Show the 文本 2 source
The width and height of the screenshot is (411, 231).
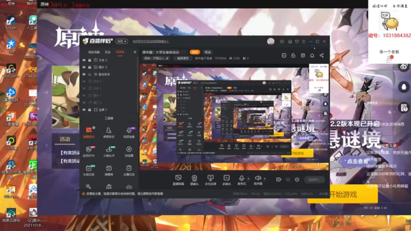pos(84,81)
